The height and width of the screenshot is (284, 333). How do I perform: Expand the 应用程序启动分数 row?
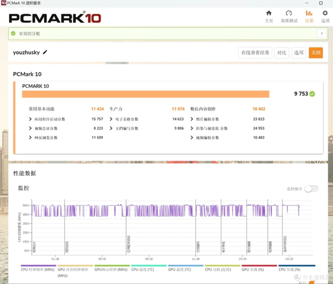[30, 119]
